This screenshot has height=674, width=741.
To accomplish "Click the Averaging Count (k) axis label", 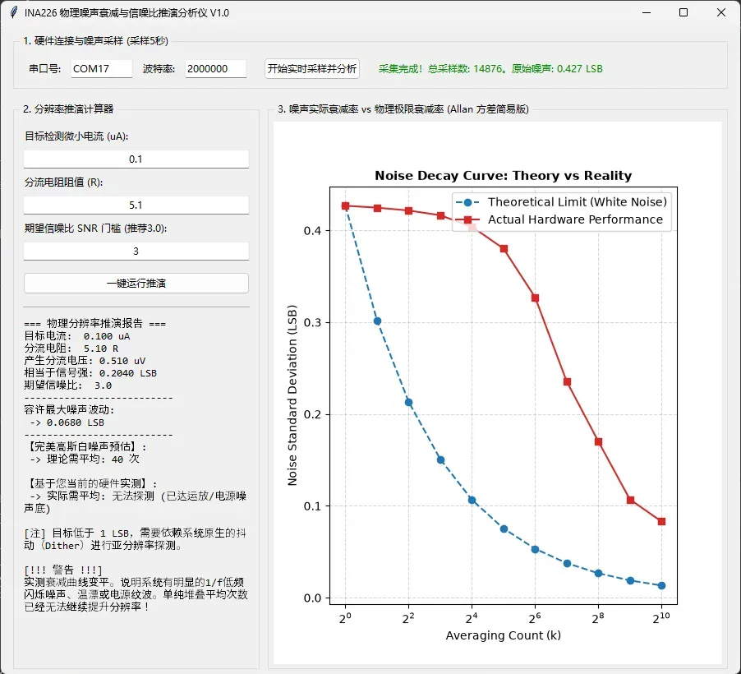I will [x=504, y=635].
